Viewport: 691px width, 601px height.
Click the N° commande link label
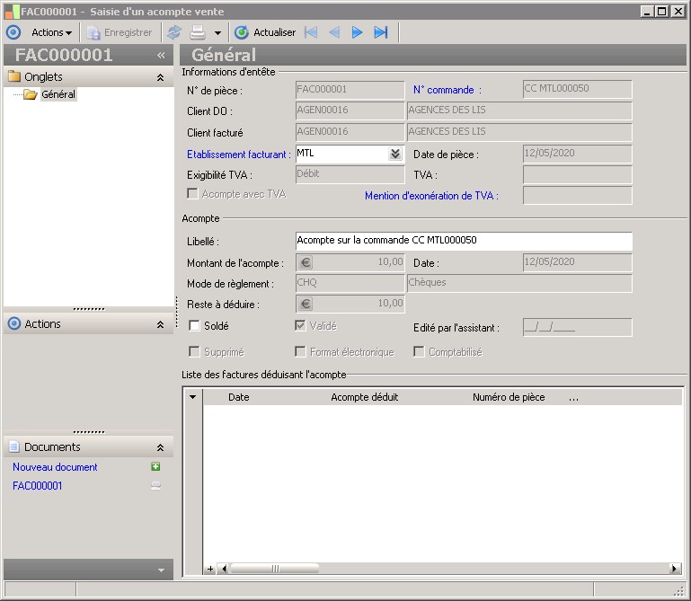[447, 90]
